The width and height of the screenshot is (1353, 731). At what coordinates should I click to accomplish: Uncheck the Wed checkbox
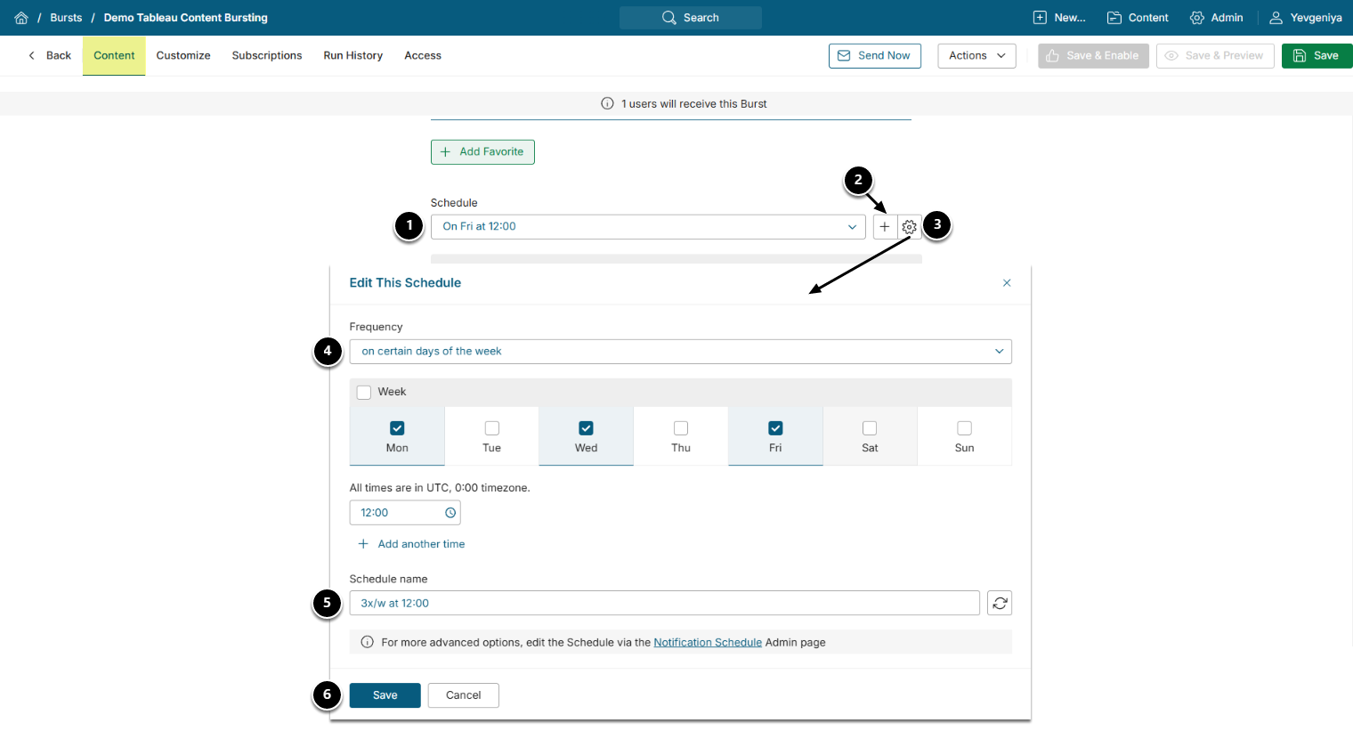click(x=587, y=428)
